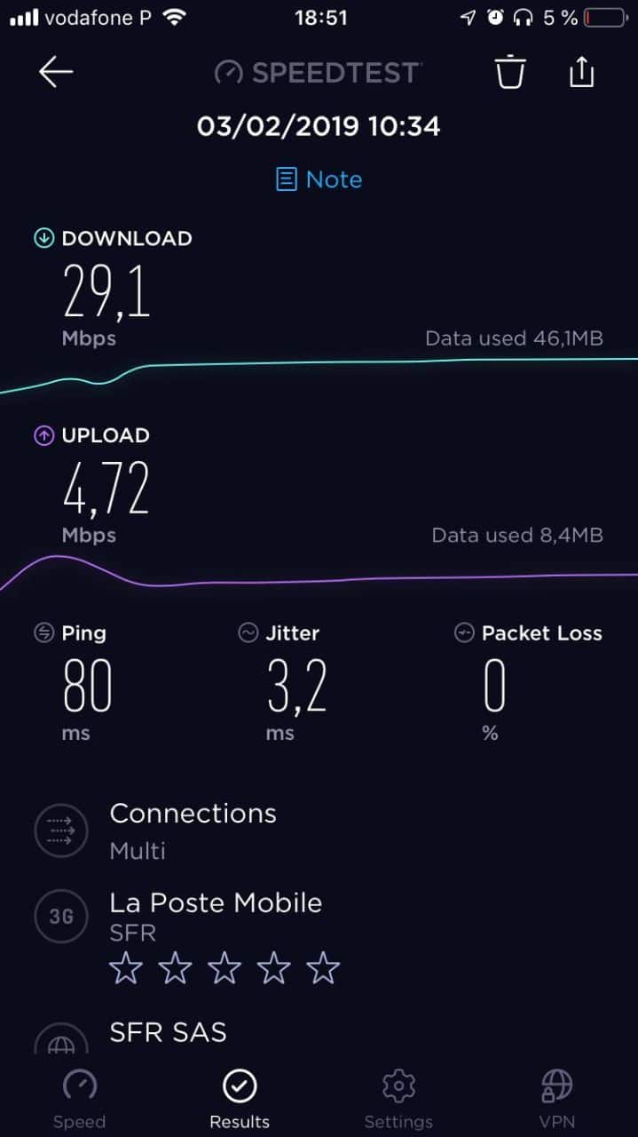Screen dimensions: 638x1137
Task: Tap the Jitter icon
Action: pyautogui.click(x=248, y=633)
